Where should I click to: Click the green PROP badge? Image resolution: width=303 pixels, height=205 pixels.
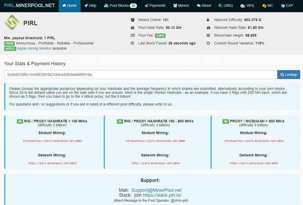pyautogui.click(x=9, y=44)
